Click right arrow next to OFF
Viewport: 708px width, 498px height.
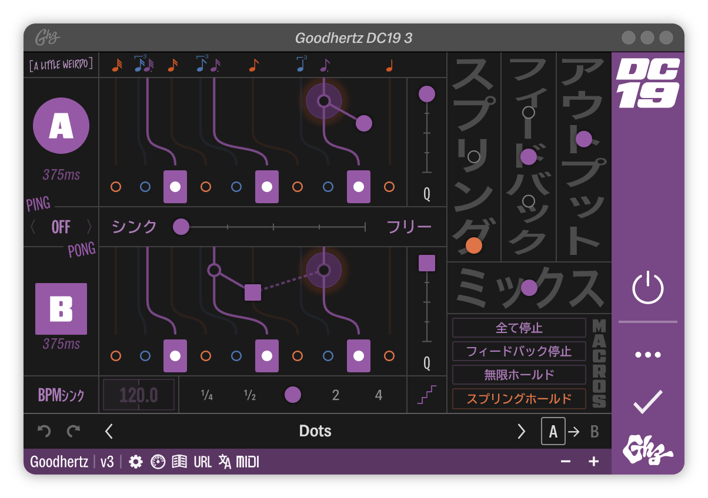[x=89, y=227]
